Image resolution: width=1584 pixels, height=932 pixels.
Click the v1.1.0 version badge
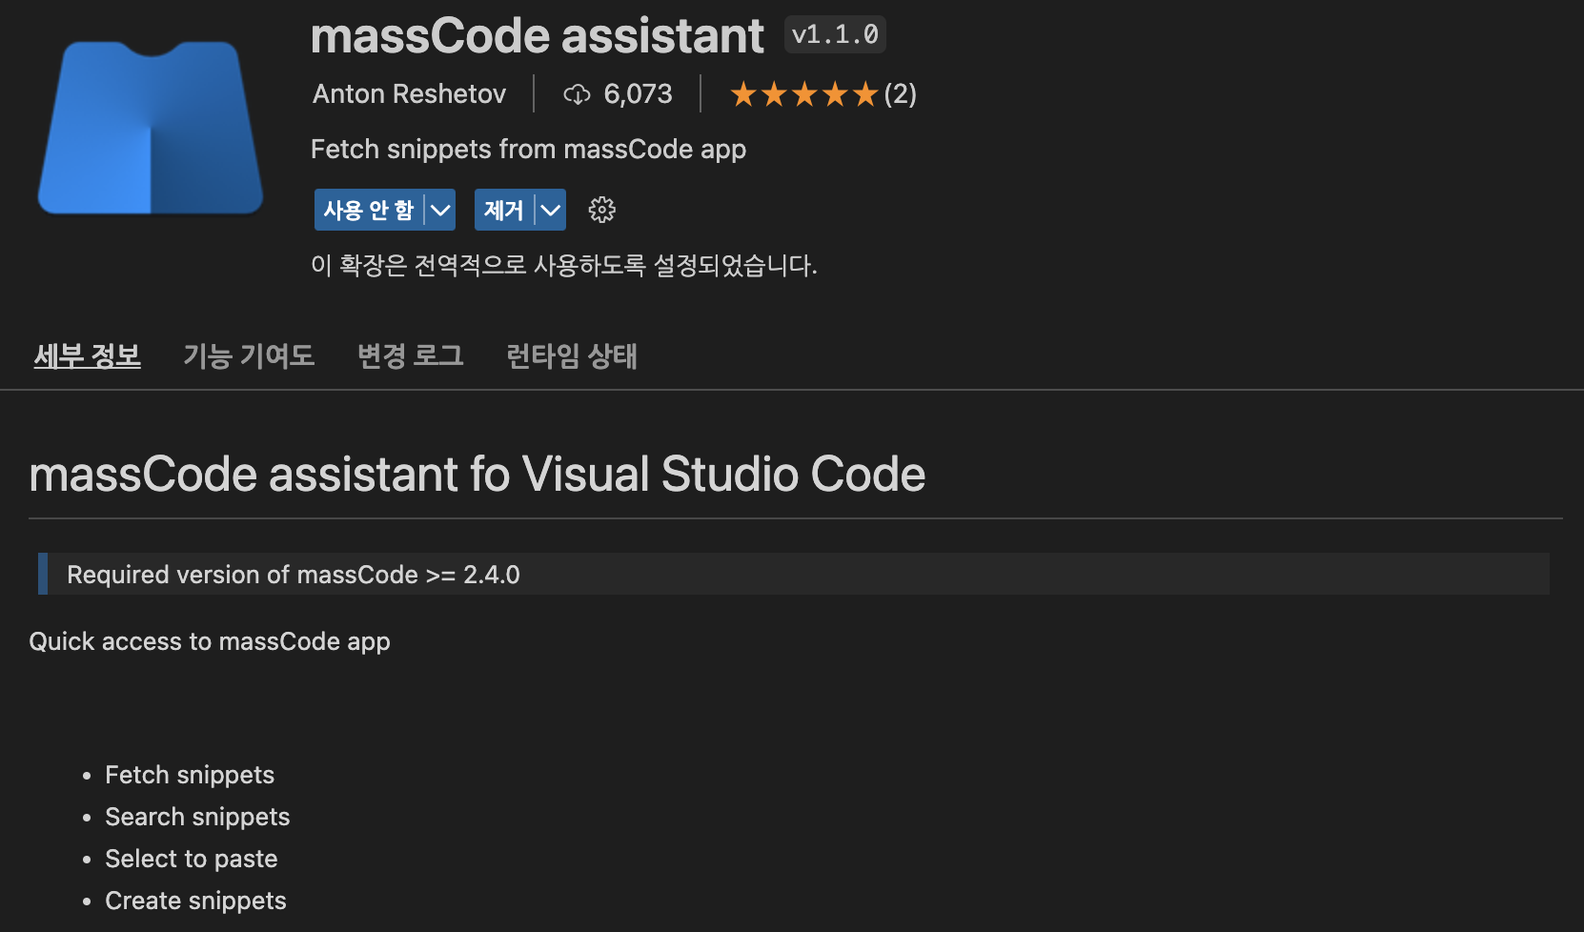[x=835, y=35]
